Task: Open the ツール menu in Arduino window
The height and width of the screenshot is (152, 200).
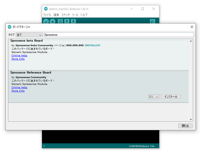Action: [x=75, y=15]
